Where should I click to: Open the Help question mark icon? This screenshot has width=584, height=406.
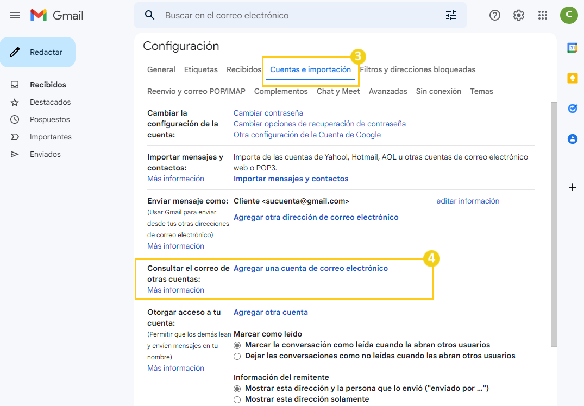pyautogui.click(x=494, y=15)
